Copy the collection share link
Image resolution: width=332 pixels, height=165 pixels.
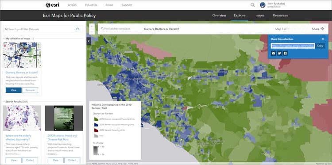click(x=320, y=46)
